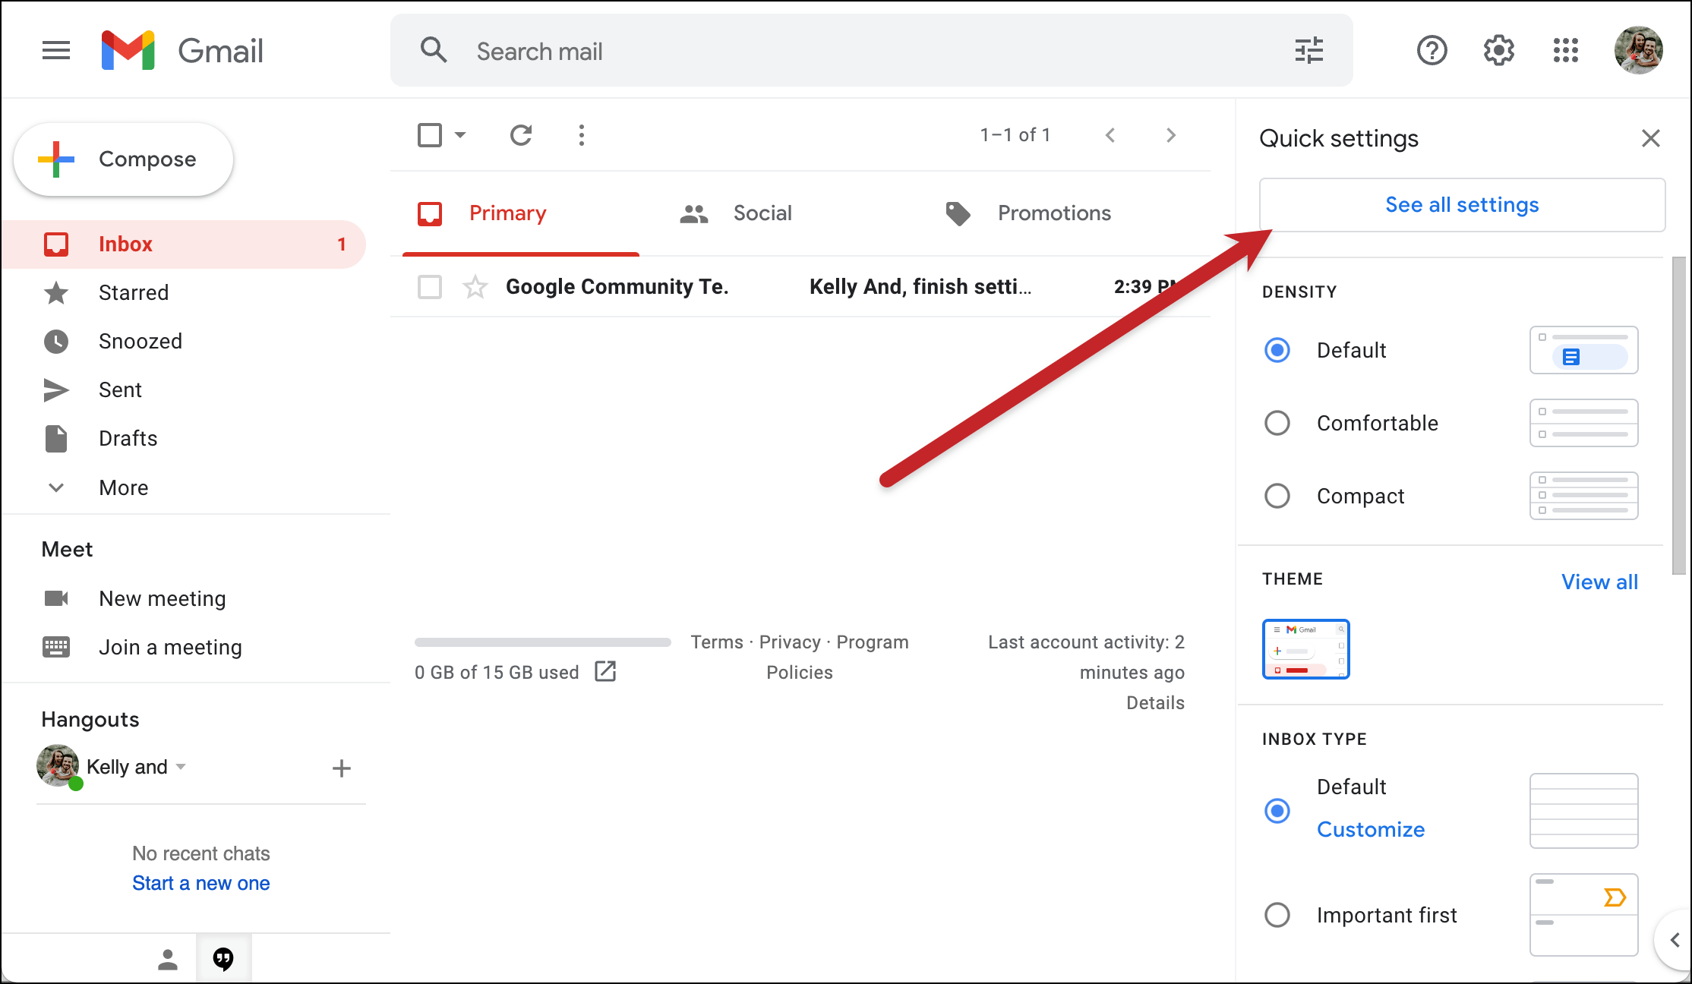Click the Quick settings scrollbar
The width and height of the screenshot is (1692, 984).
(1679, 416)
